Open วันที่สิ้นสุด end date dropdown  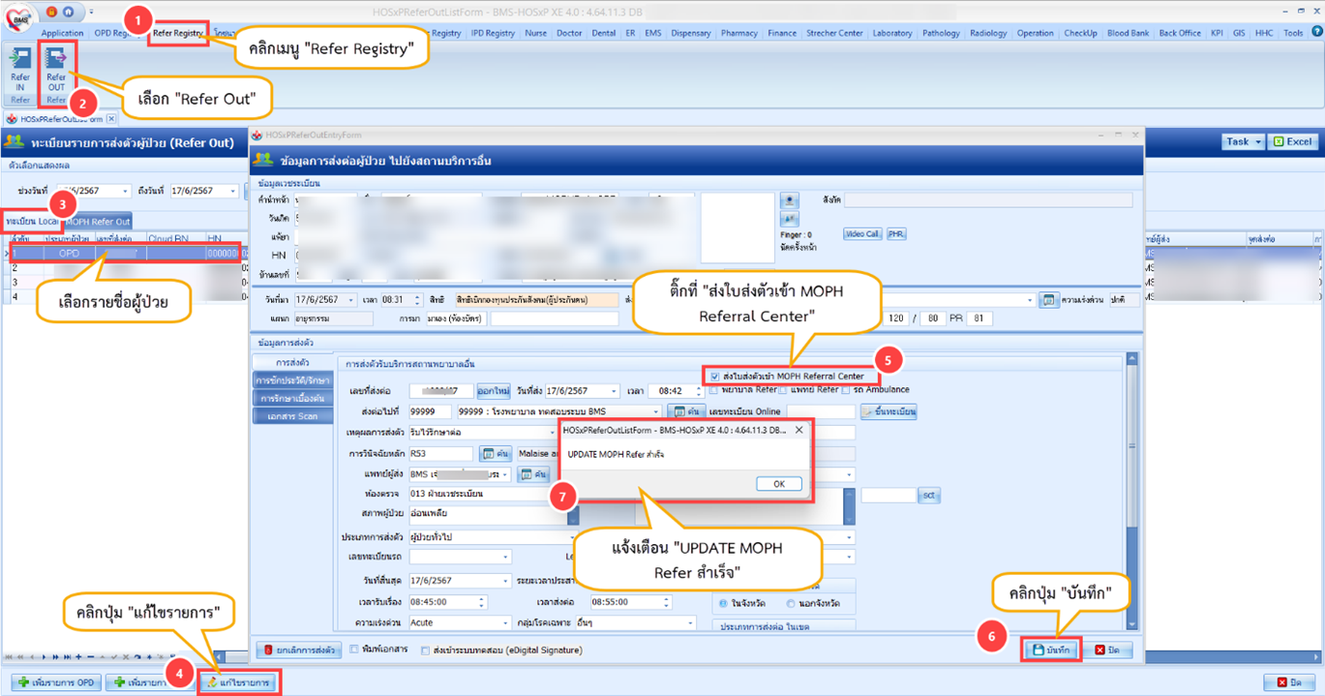504,581
